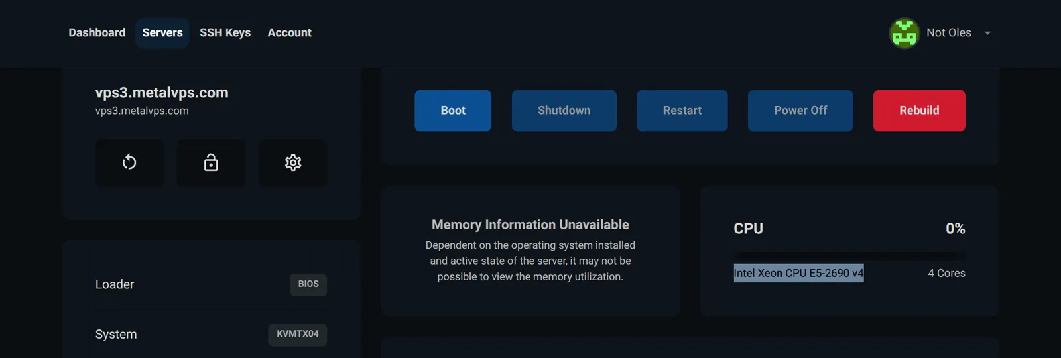
Task: Click the CPU usage progress bar
Action: [x=849, y=256]
